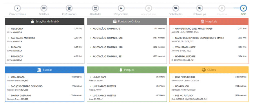Open the Características info step icon
The image size is (254, 107).
tap(17, 8)
